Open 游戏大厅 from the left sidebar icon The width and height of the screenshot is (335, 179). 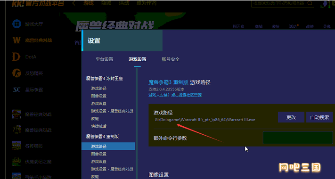tap(16, 24)
